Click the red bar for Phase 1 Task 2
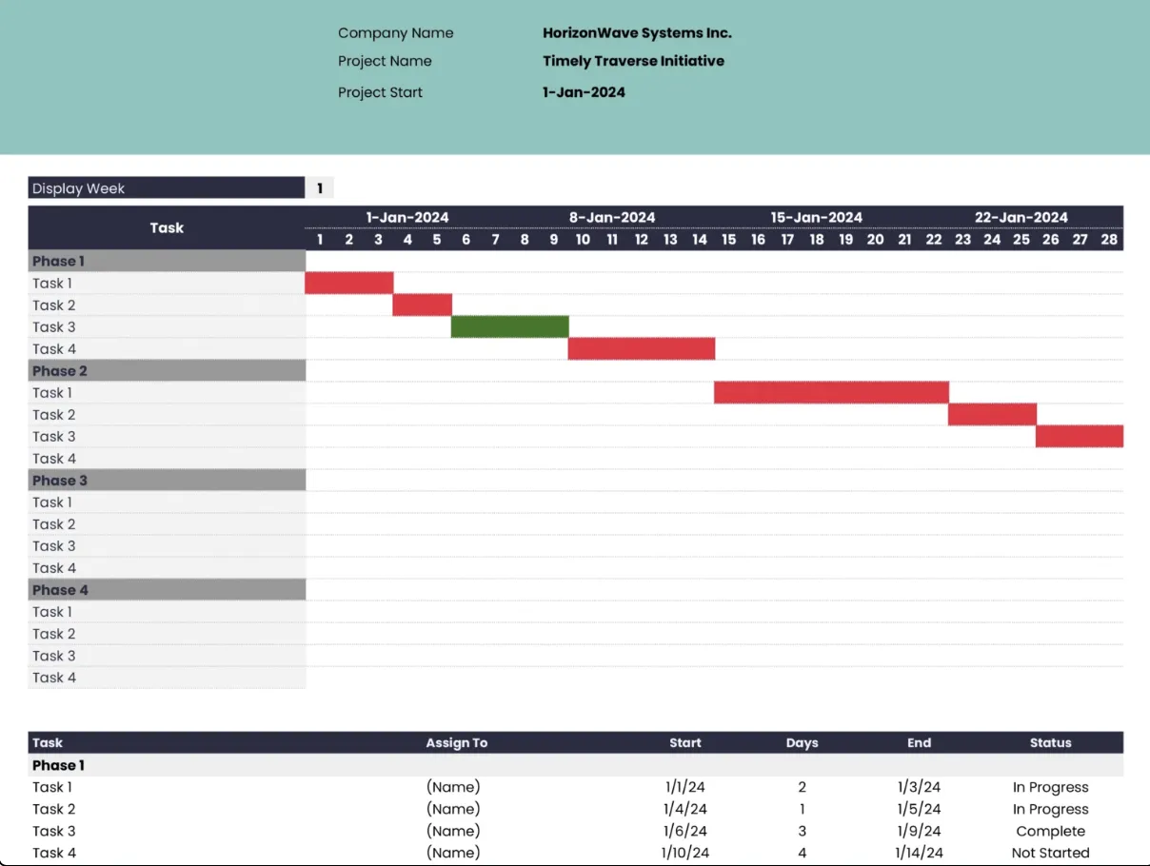 423,305
